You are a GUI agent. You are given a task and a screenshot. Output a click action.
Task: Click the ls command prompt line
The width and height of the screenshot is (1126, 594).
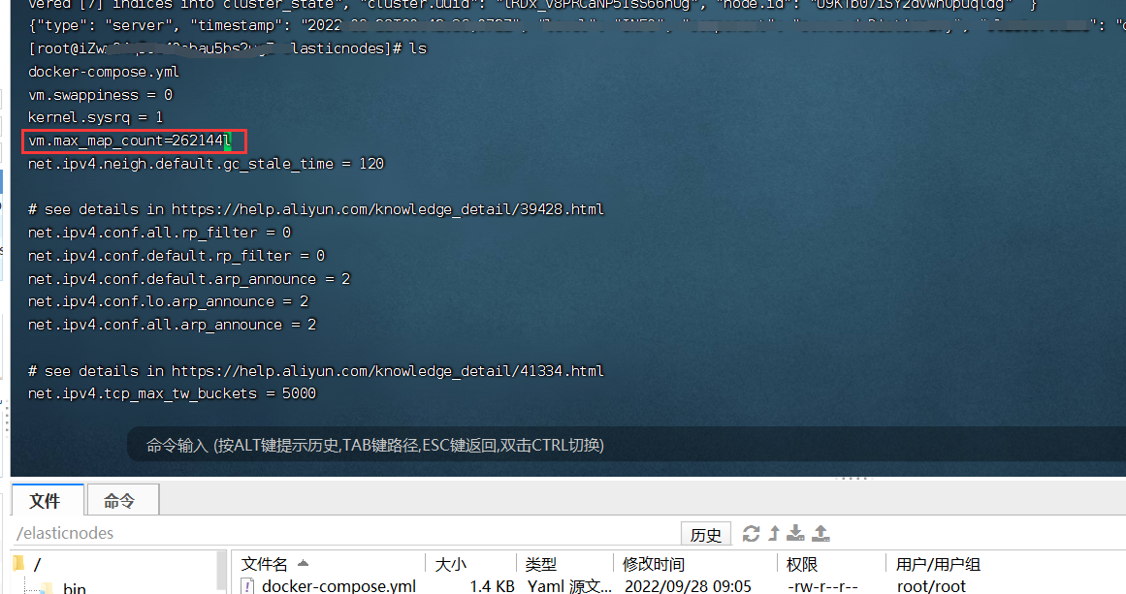pos(227,48)
